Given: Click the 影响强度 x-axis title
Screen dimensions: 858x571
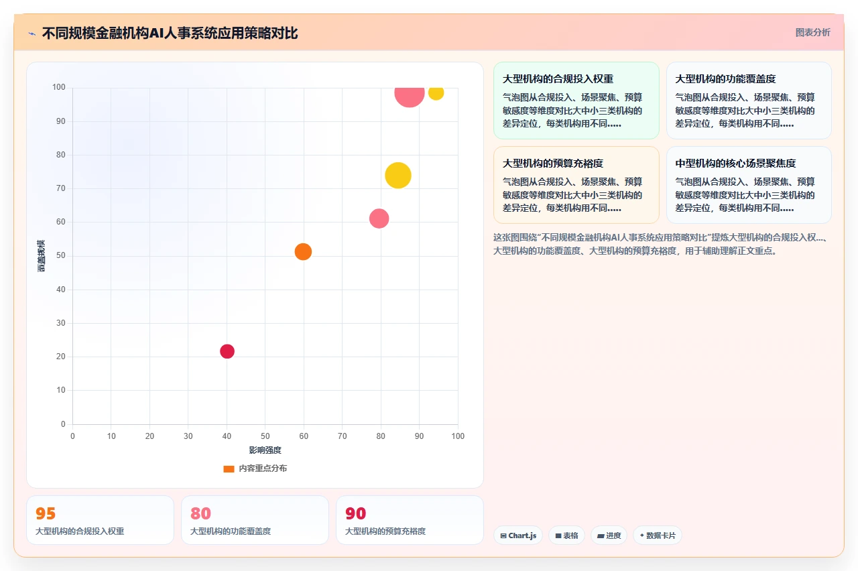Looking at the screenshot, I should pos(265,450).
